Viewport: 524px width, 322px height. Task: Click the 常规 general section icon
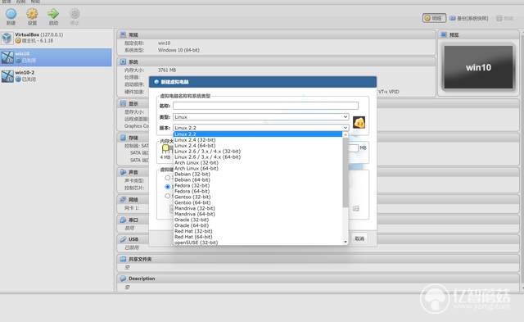tap(123, 34)
